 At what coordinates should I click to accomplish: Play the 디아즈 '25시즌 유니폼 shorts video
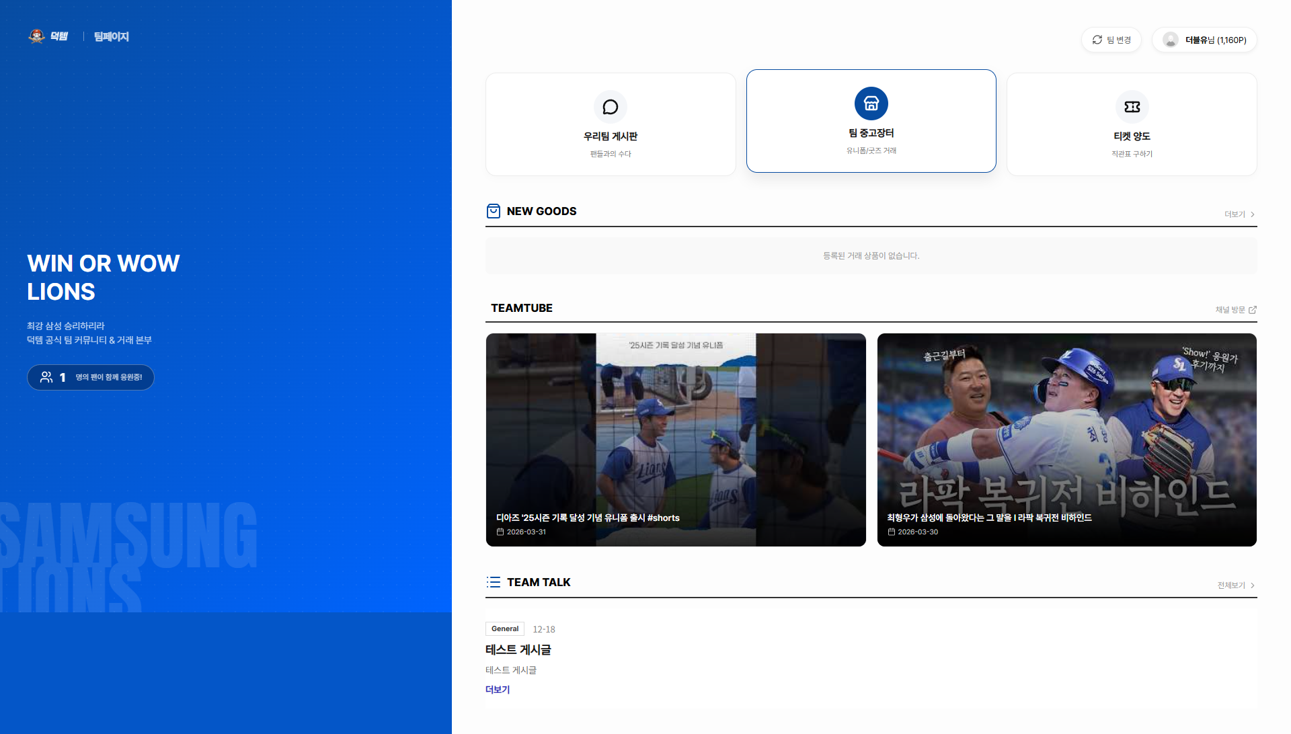click(676, 440)
